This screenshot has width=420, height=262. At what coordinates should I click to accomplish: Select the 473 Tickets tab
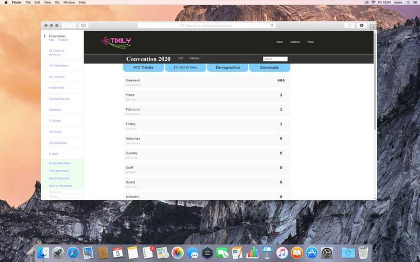click(x=143, y=67)
